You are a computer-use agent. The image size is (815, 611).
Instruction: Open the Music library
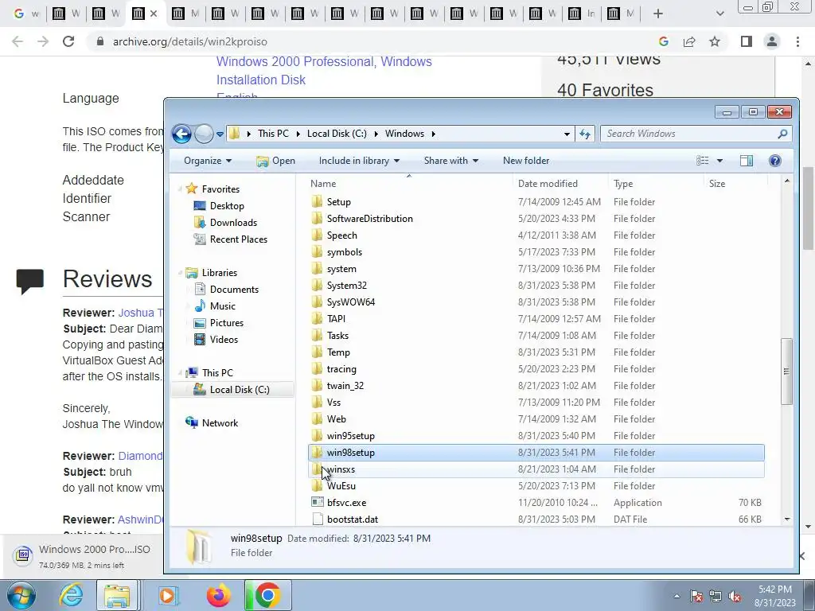click(x=223, y=306)
